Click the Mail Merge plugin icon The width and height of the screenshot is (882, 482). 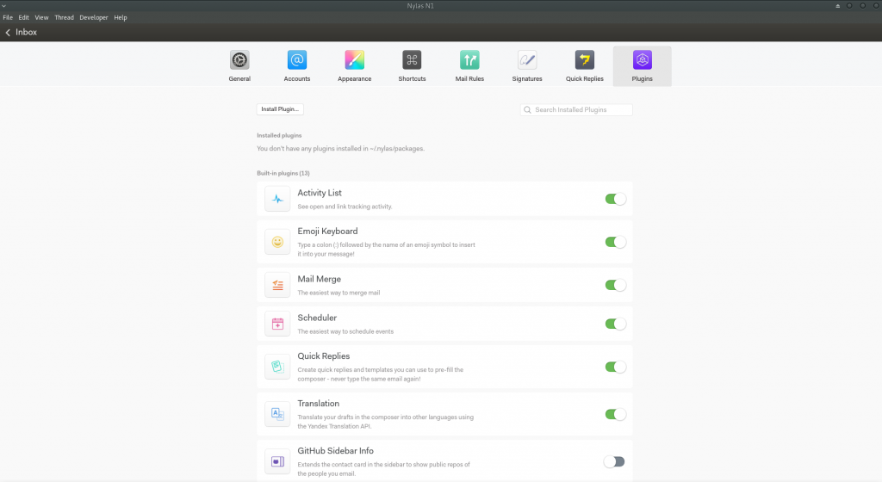[x=277, y=286]
